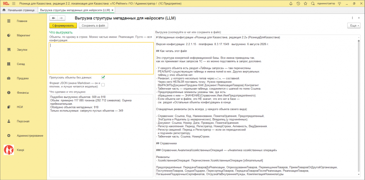This screenshot has height=180, width=365.
Task: Open the НСИ section
Action: tap(20, 107)
